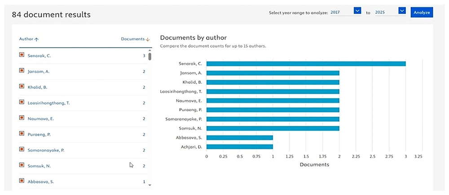
Task: Deselect the Khalid, B. checkbox
Action: (22, 86)
